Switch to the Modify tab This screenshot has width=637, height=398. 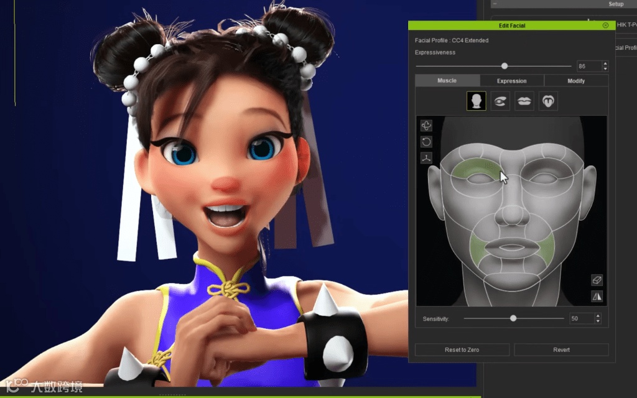coord(576,81)
